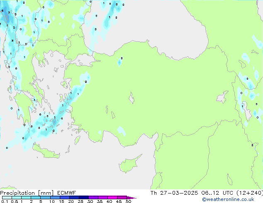Click the 20–25 mm dark blue legend box
Image resolution: width=263 pixels, height=203 pixels.
tap(74, 198)
